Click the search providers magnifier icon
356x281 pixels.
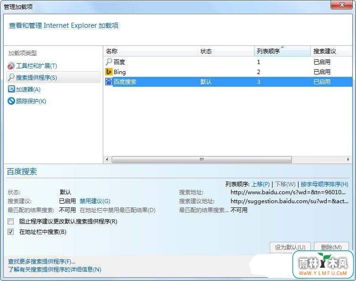pos(11,77)
